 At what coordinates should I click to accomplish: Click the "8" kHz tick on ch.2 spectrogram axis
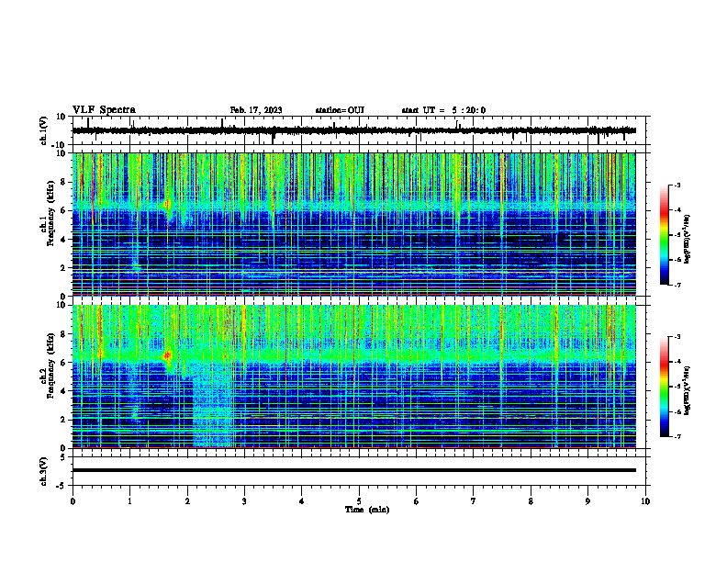63,334
